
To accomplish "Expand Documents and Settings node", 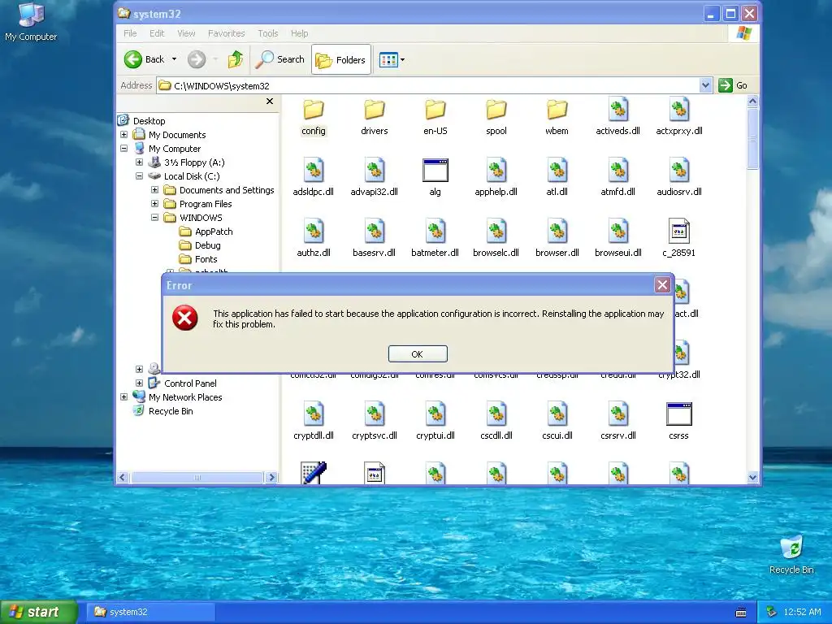I will [x=155, y=190].
